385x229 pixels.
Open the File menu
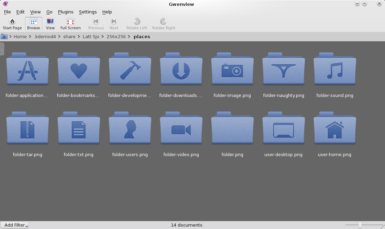coord(7,12)
